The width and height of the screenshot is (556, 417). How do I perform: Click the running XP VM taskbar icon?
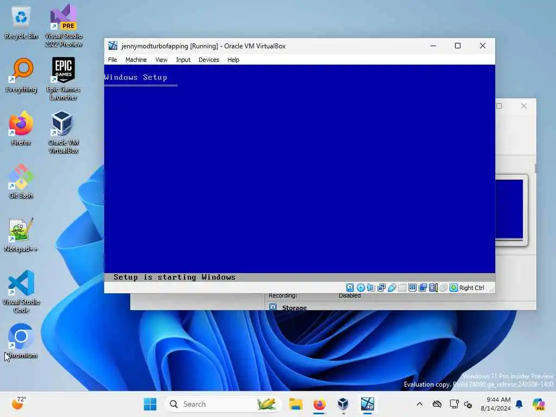click(368, 404)
